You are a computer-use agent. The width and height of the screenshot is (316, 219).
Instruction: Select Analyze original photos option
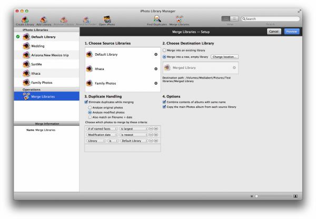pyautogui.click(x=90, y=107)
